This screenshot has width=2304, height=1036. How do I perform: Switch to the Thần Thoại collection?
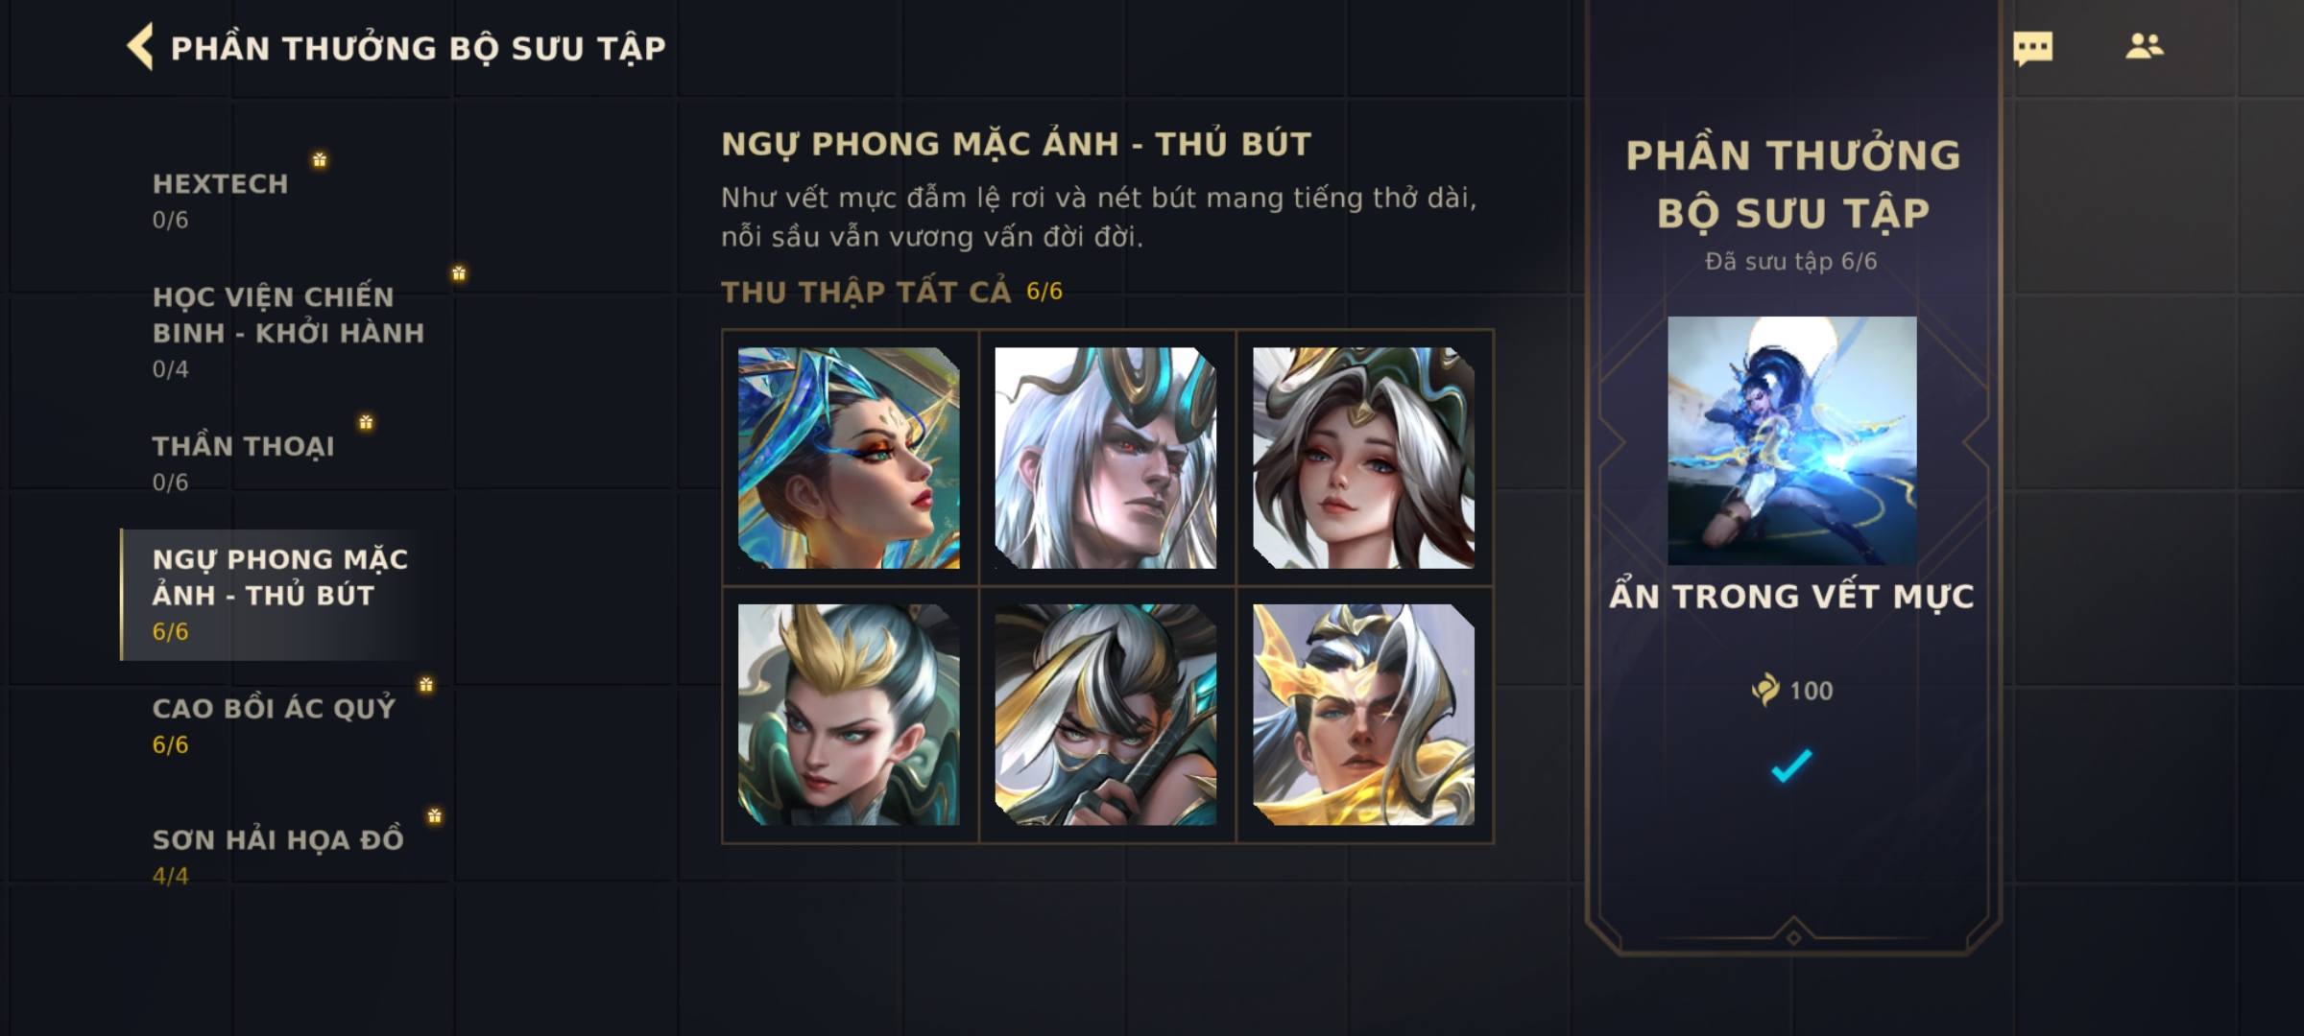click(243, 463)
